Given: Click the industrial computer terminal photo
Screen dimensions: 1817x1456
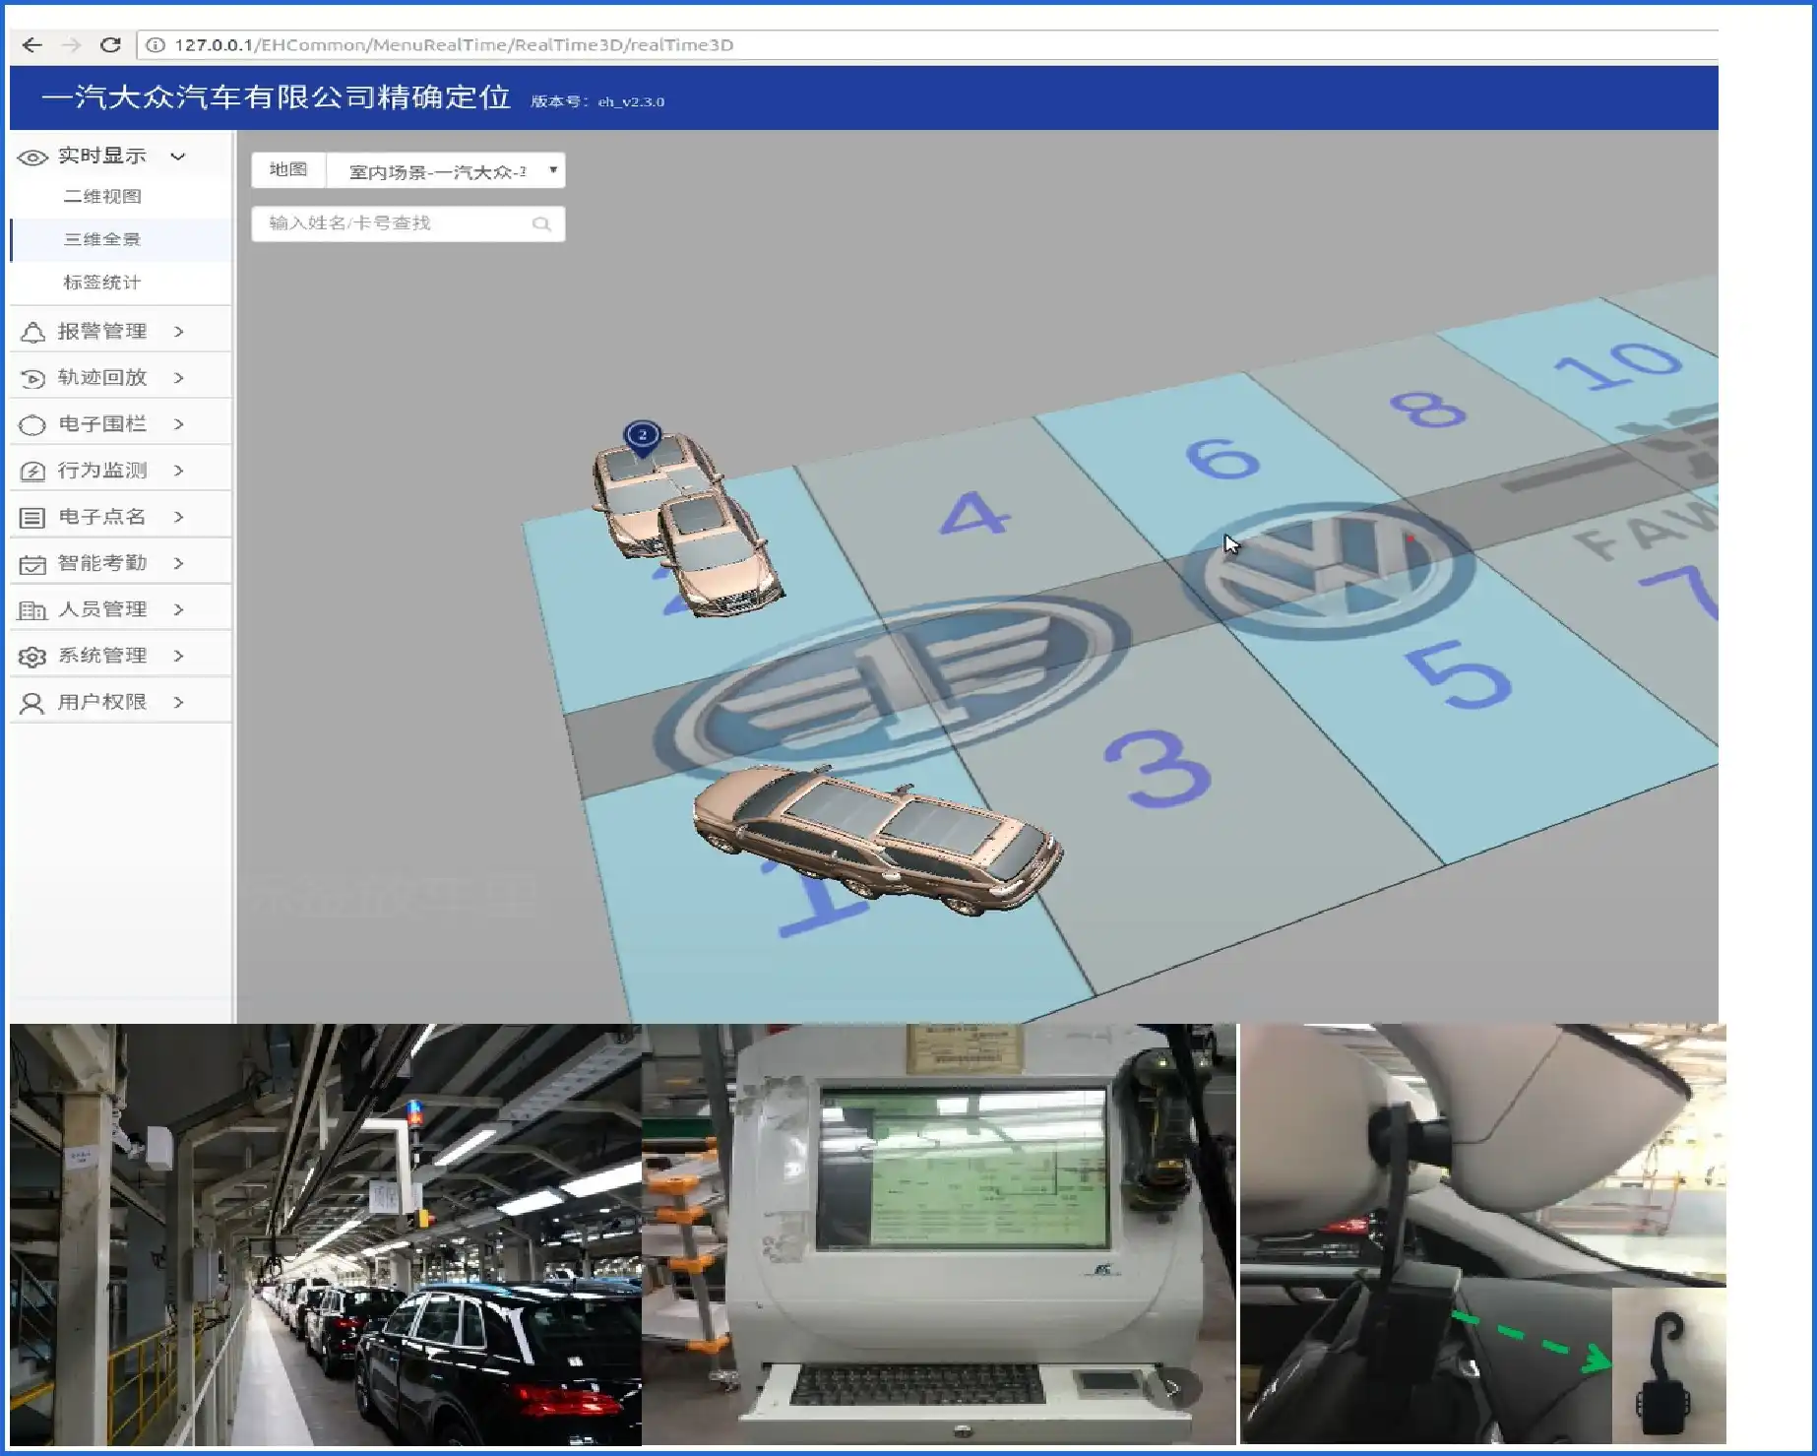Looking at the screenshot, I should coord(939,1234).
